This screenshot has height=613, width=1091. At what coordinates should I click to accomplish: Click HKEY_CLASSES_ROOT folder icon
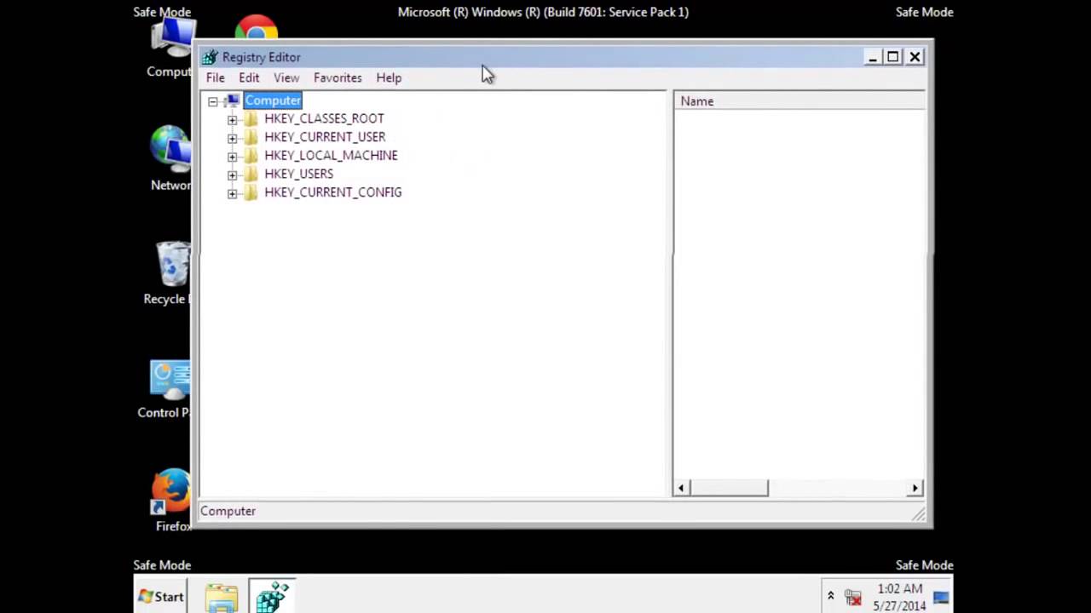[x=251, y=119]
